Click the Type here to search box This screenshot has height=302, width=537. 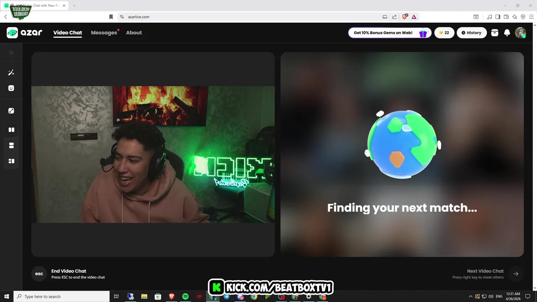[x=62, y=297]
